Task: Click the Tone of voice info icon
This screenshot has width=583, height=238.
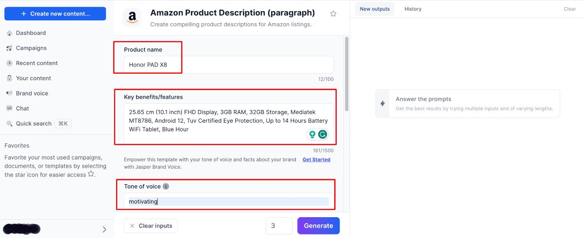Action: coord(166,187)
